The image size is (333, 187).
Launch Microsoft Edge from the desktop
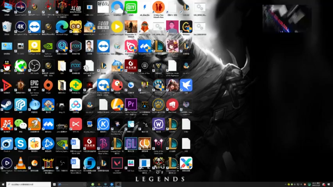[x=62, y=27]
